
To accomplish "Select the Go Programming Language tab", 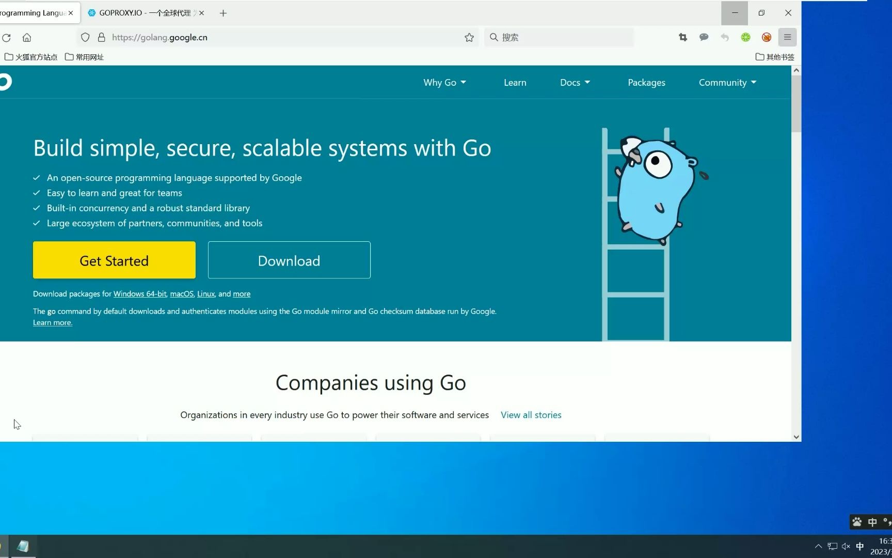I will coord(33,13).
